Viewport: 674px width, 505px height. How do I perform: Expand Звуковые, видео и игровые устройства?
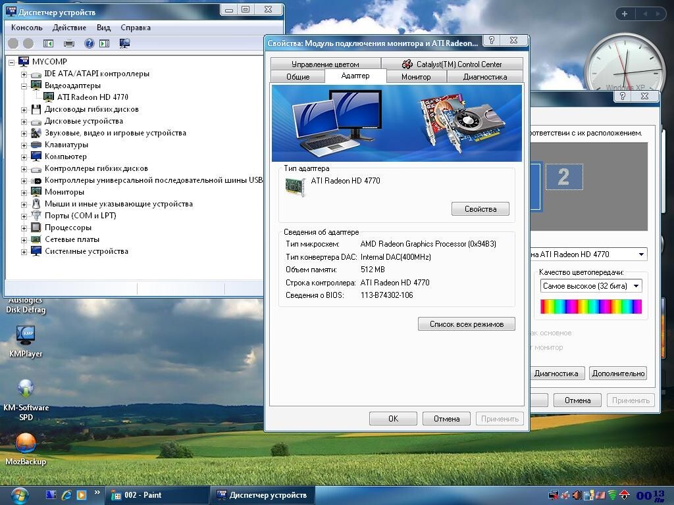[x=24, y=133]
